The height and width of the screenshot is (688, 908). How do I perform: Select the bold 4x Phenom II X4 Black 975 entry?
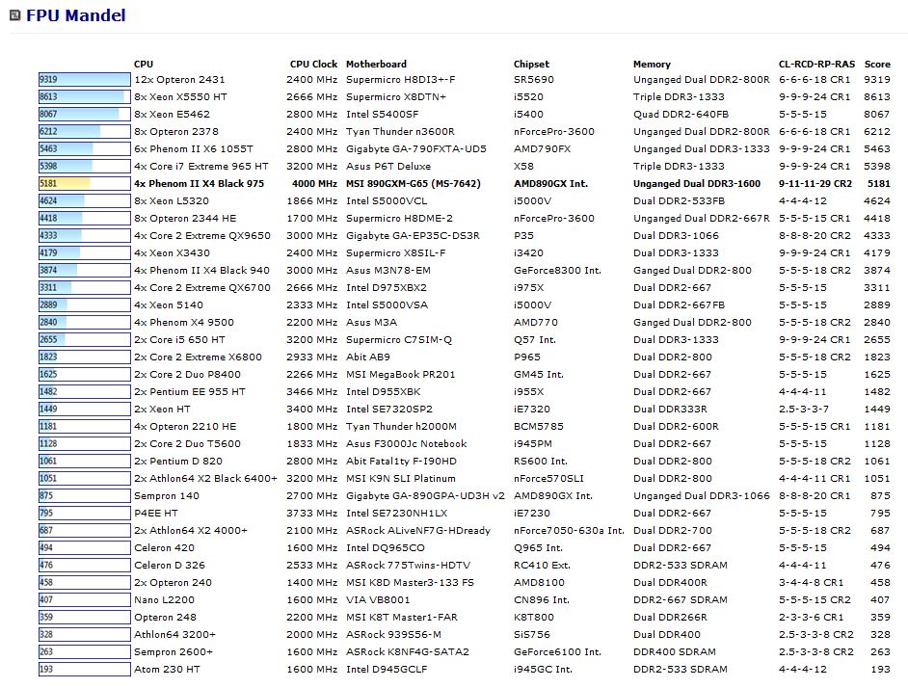199,184
